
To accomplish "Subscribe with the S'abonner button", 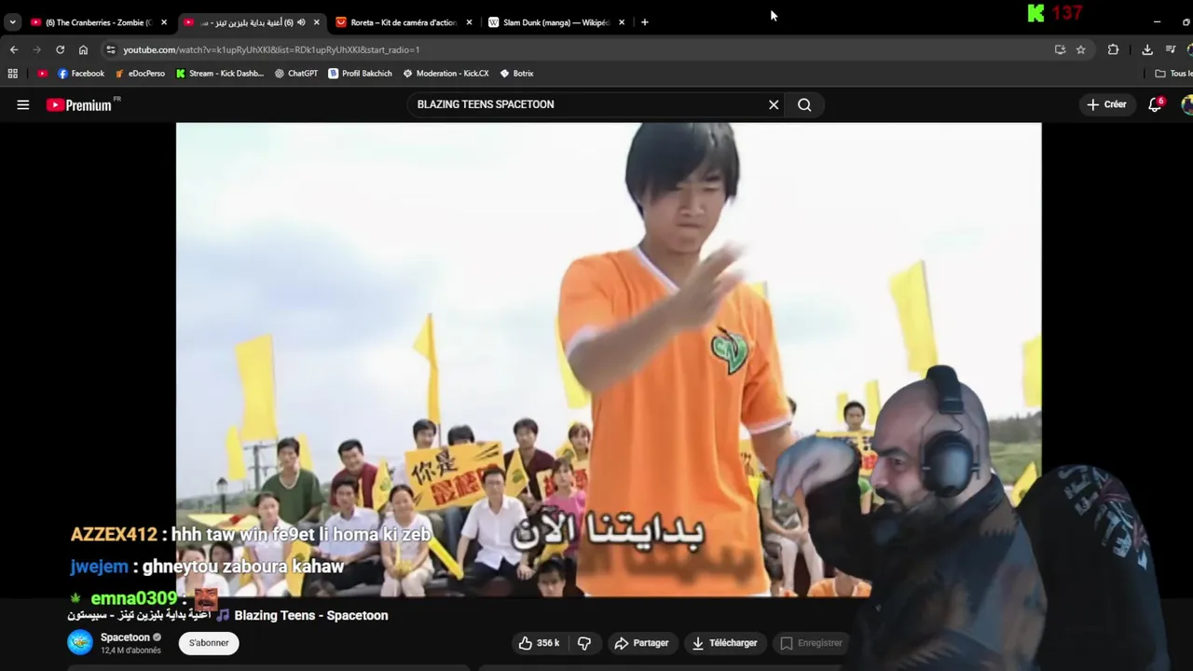I will (x=209, y=643).
